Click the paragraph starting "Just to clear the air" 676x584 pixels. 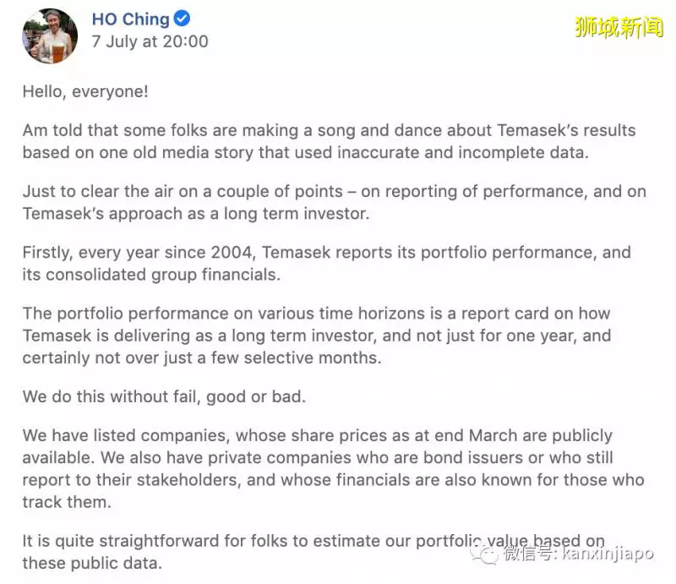pyautogui.click(x=334, y=202)
